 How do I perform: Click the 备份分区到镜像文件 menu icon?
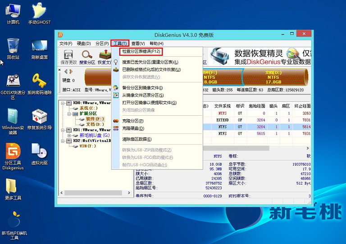point(116,88)
